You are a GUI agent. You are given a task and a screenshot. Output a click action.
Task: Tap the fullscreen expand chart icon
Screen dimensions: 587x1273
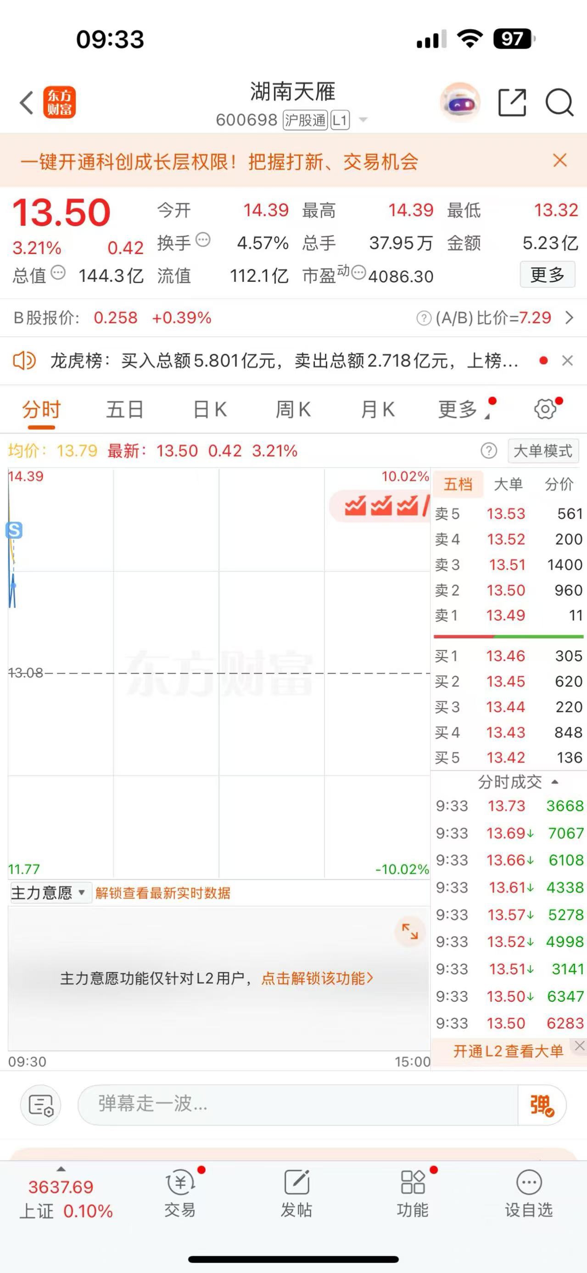[x=410, y=932]
